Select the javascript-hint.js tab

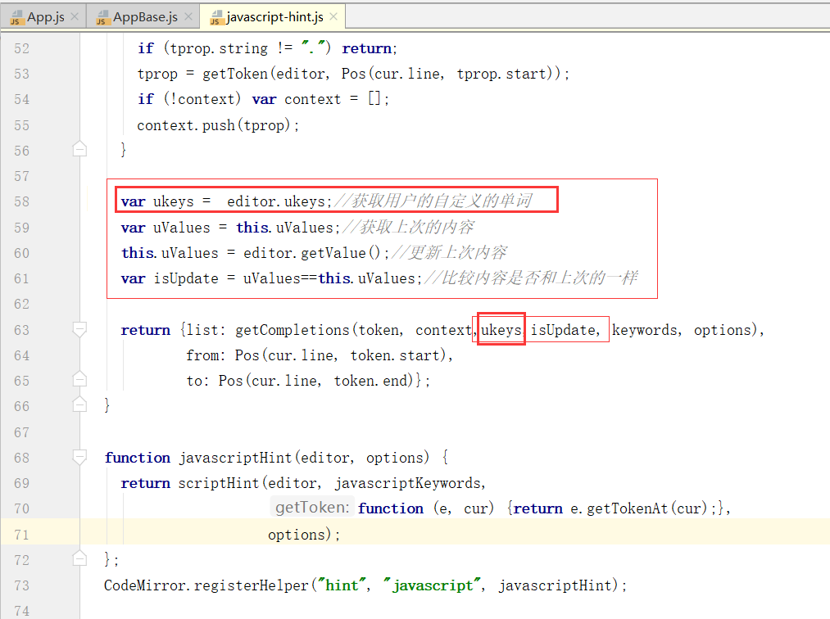coord(274,17)
